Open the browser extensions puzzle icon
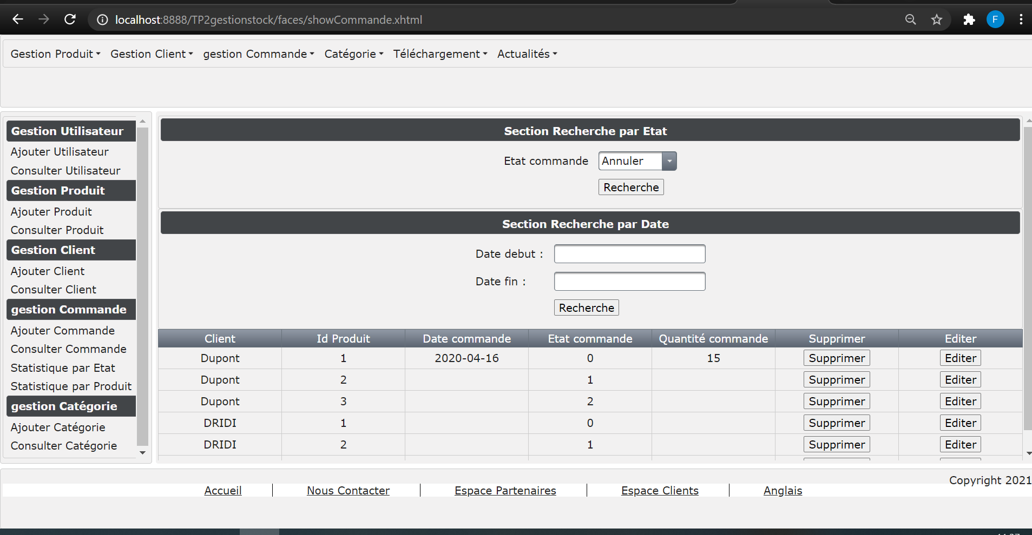 click(x=969, y=20)
